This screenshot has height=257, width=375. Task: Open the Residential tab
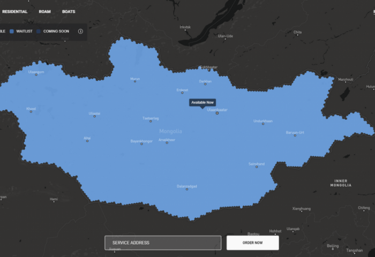(15, 11)
